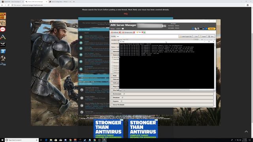This screenshot has width=253, height=142.
Task: Click the Import button
Action: coord(203,36)
